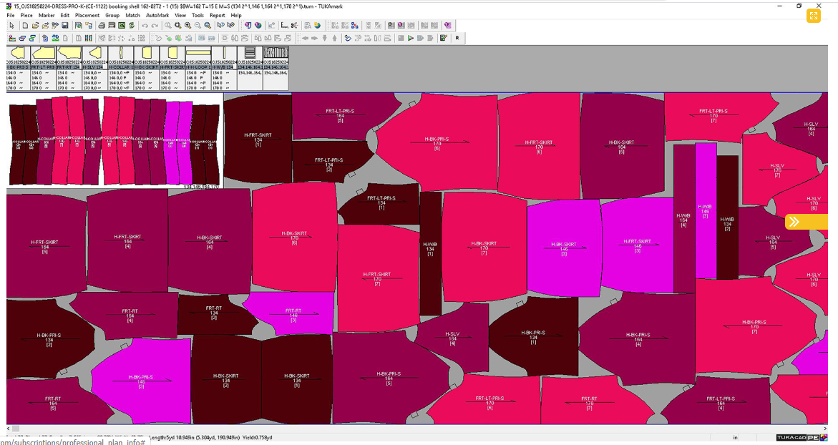Click the scissors cut tool icon

294,25
